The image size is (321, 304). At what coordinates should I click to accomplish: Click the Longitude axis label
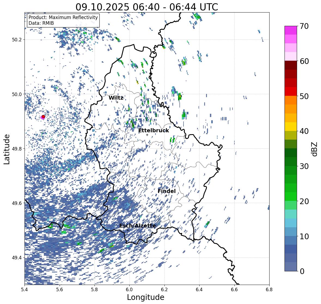click(x=146, y=297)
